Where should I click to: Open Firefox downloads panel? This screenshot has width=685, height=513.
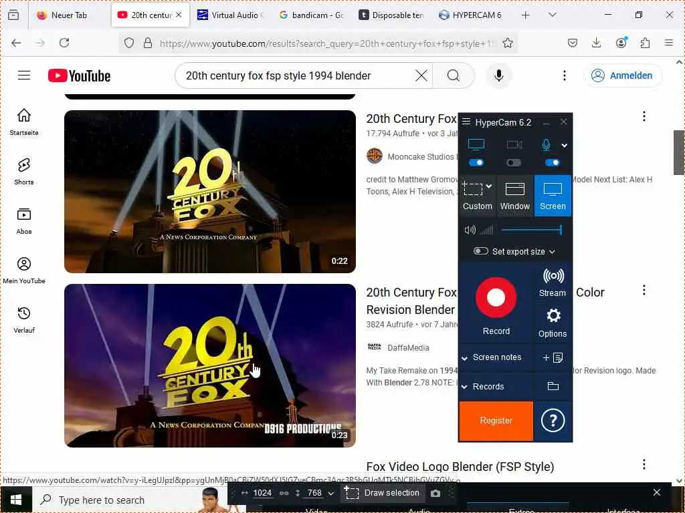click(596, 43)
